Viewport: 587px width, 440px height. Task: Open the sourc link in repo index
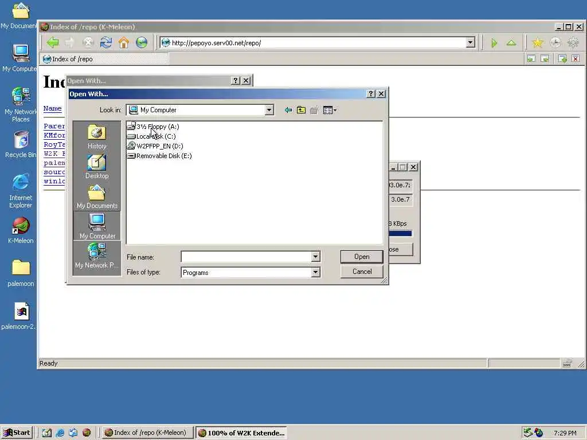tap(54, 172)
